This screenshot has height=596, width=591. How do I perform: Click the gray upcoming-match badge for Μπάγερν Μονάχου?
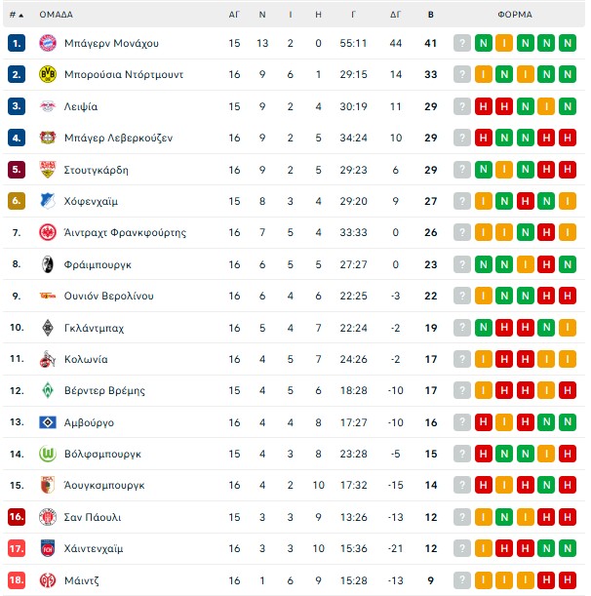click(x=462, y=43)
